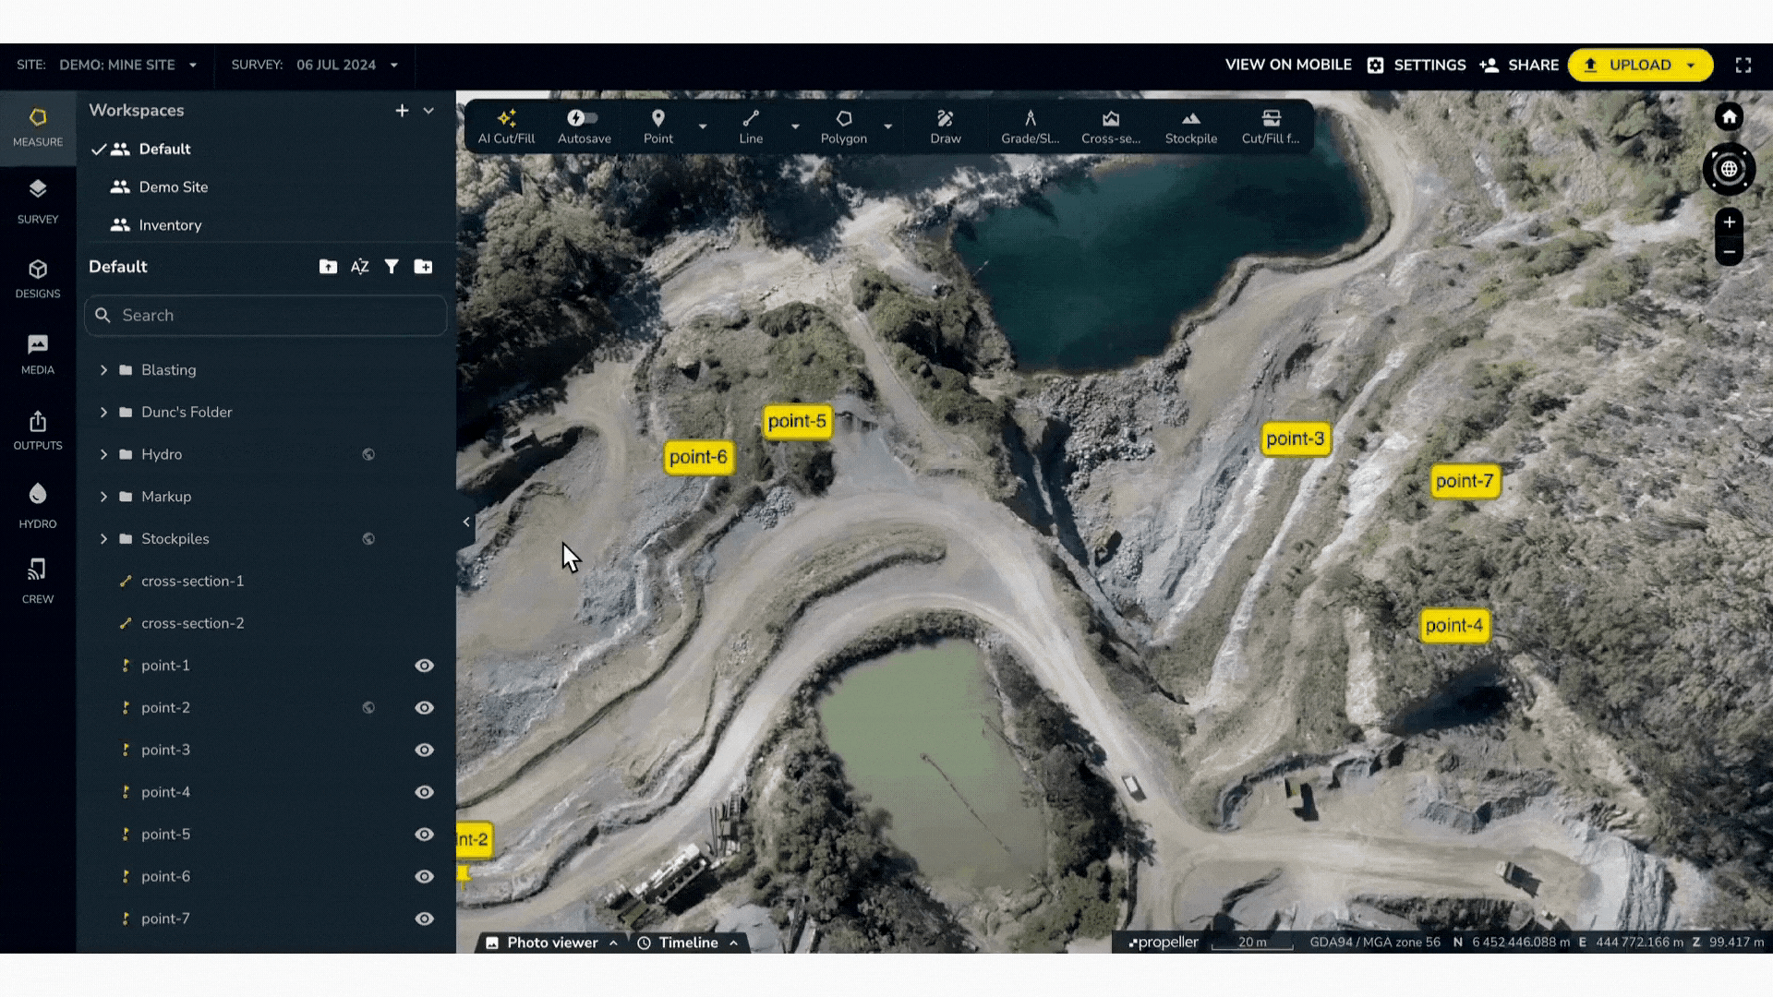The image size is (1773, 997).
Task: Toggle the Autosave switch
Action: (583, 118)
